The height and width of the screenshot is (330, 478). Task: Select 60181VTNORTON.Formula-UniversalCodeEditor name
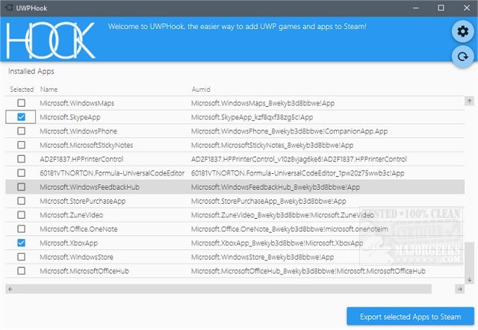112,173
